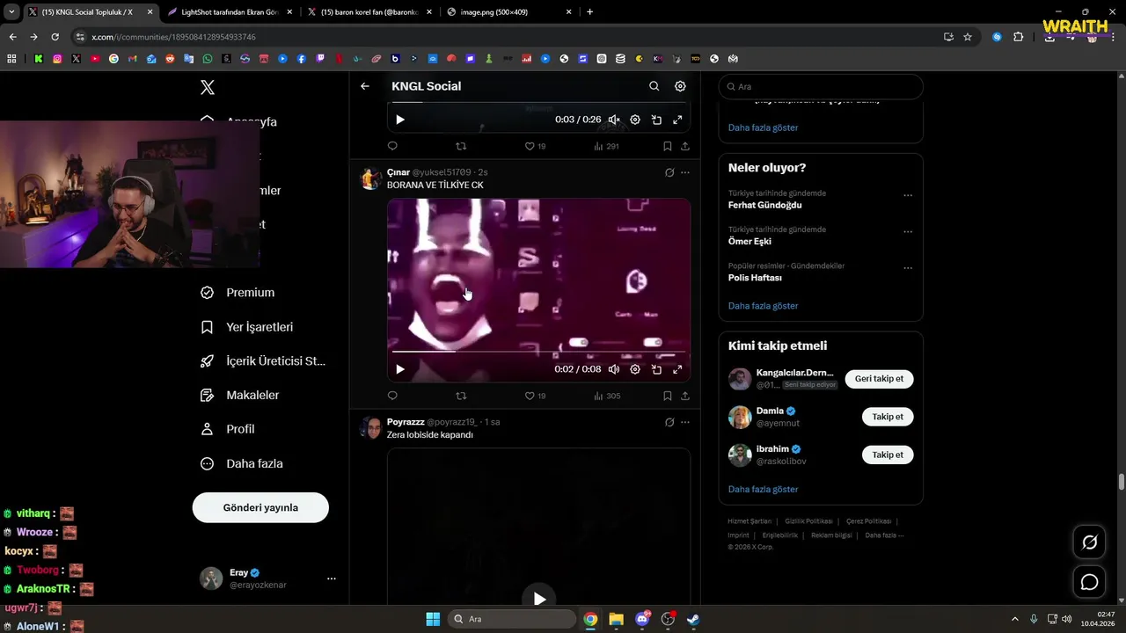This screenshot has width=1126, height=633.
Task: Click the Gönderi yayınla button
Action: pyautogui.click(x=260, y=507)
